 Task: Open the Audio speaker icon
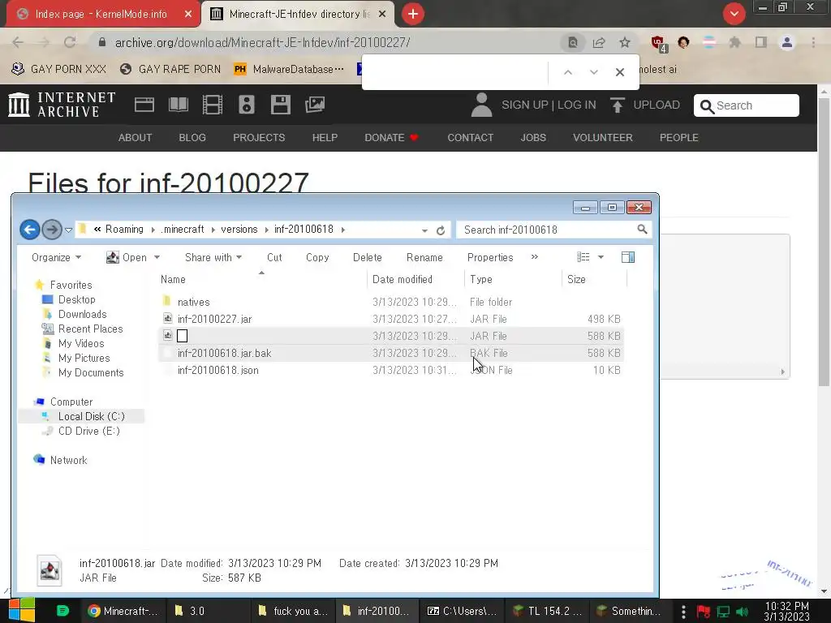[247, 105]
